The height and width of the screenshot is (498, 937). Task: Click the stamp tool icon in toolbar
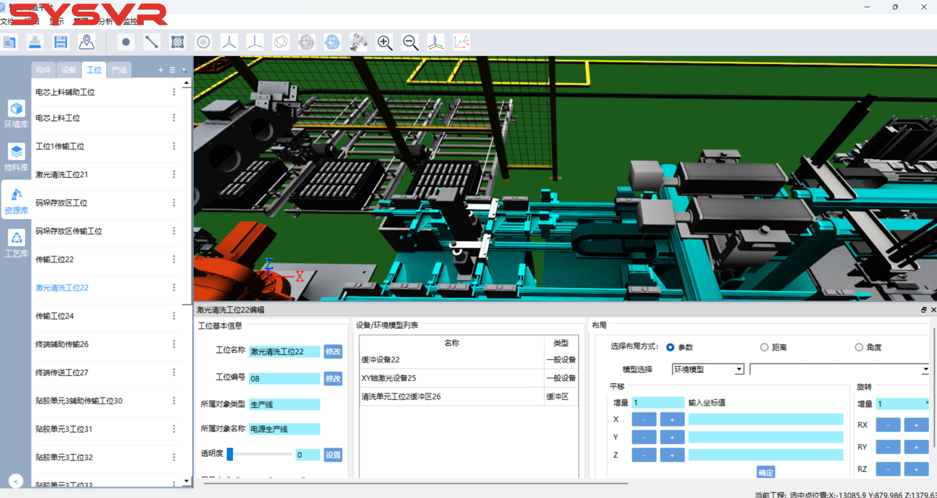coord(35,42)
